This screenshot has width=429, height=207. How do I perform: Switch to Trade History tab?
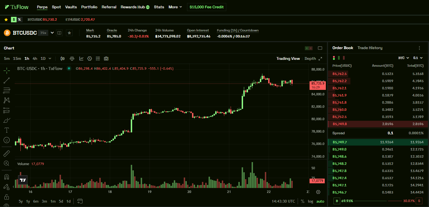[370, 48]
